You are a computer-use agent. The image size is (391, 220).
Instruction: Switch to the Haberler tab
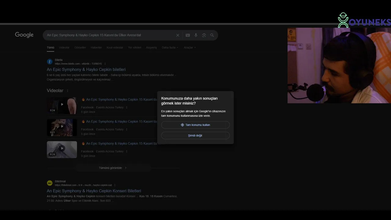coord(96,47)
